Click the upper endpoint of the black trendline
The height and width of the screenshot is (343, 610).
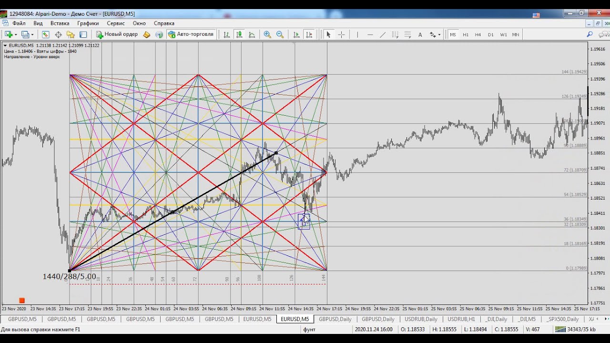coord(276,153)
